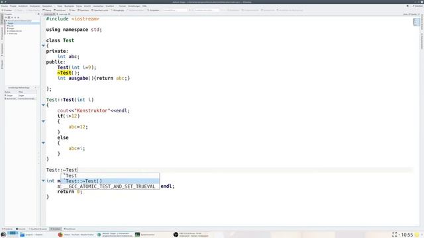The width and height of the screenshot is (424, 238).
Task: Click the Quelltext area button at top right
Action: click(417, 6)
